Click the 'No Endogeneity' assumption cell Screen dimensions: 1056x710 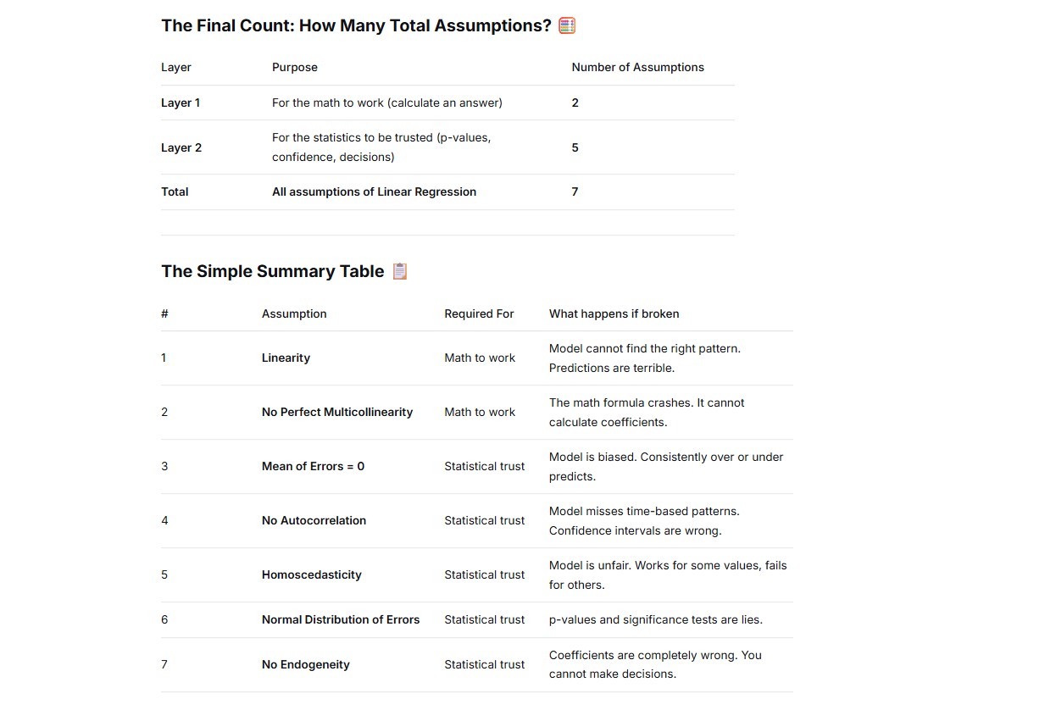click(305, 664)
